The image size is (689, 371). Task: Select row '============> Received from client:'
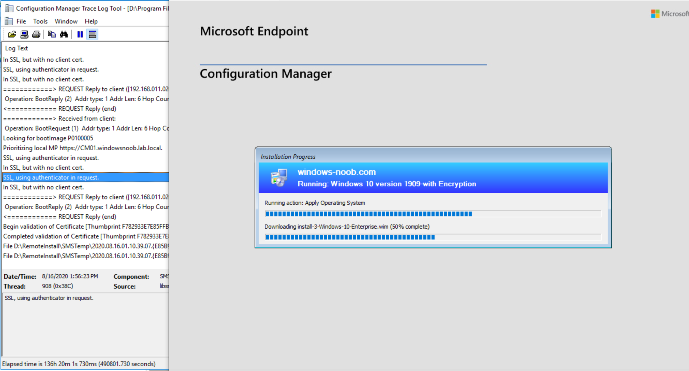pos(86,119)
